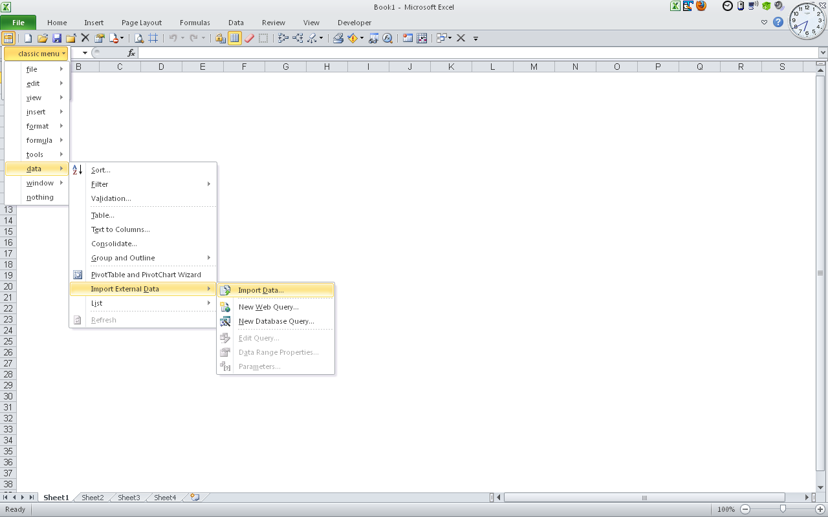Click the Import Data icon in the submenu
The width and height of the screenshot is (828, 517).
tap(225, 290)
